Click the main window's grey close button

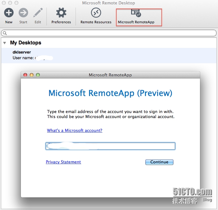click(x=4, y=3)
